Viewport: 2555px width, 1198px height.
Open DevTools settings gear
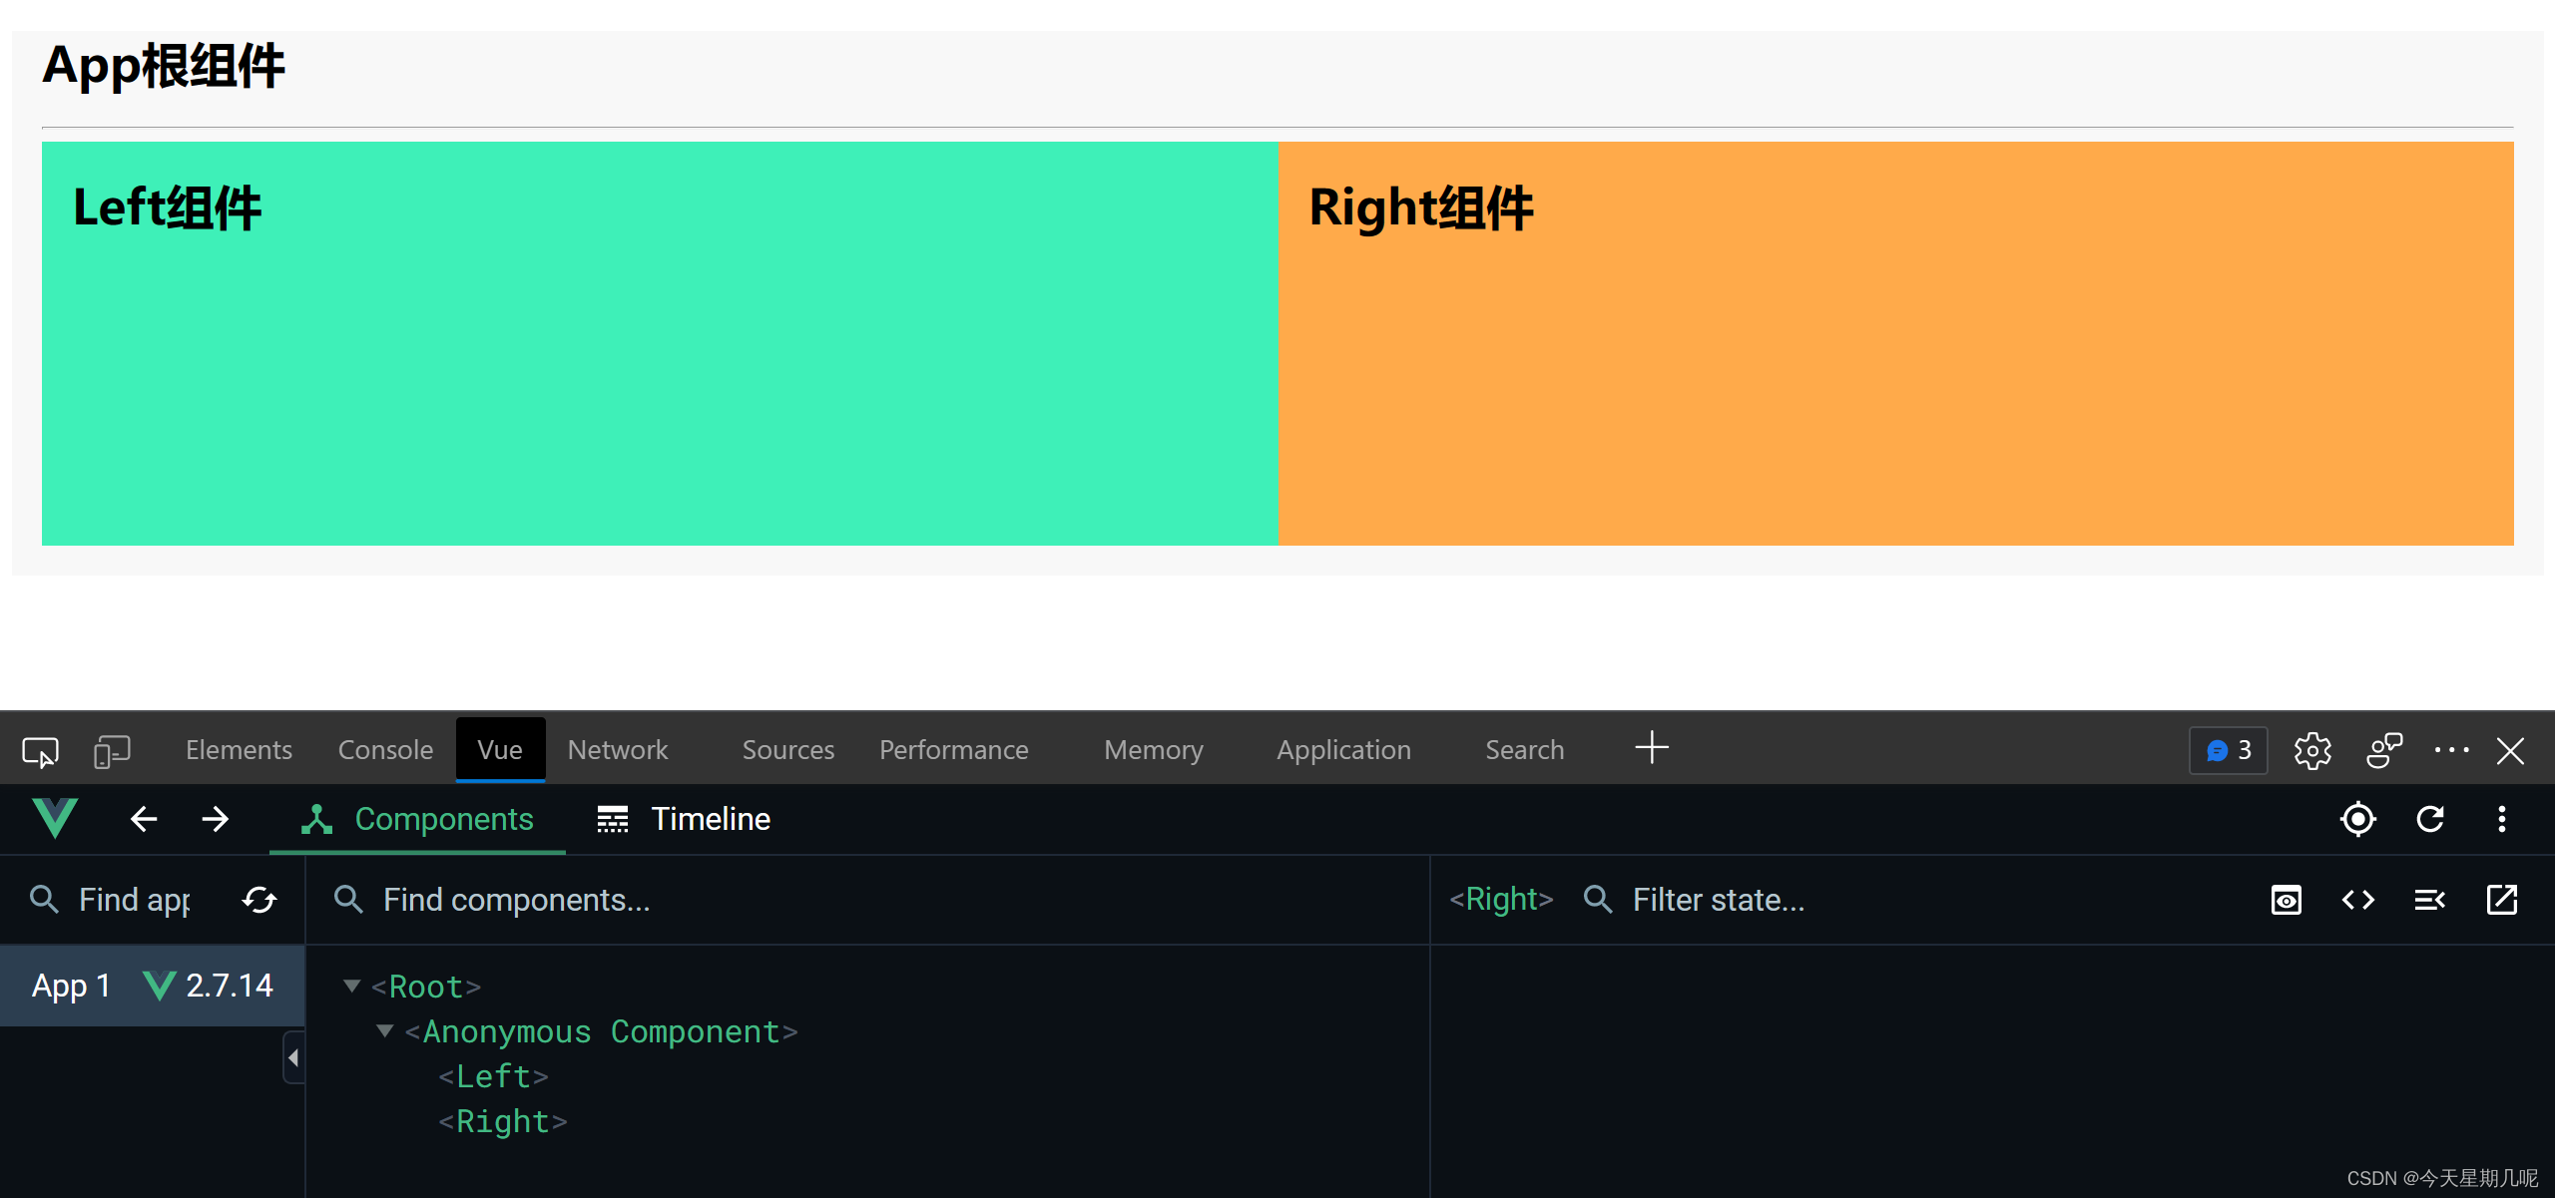click(x=2311, y=750)
